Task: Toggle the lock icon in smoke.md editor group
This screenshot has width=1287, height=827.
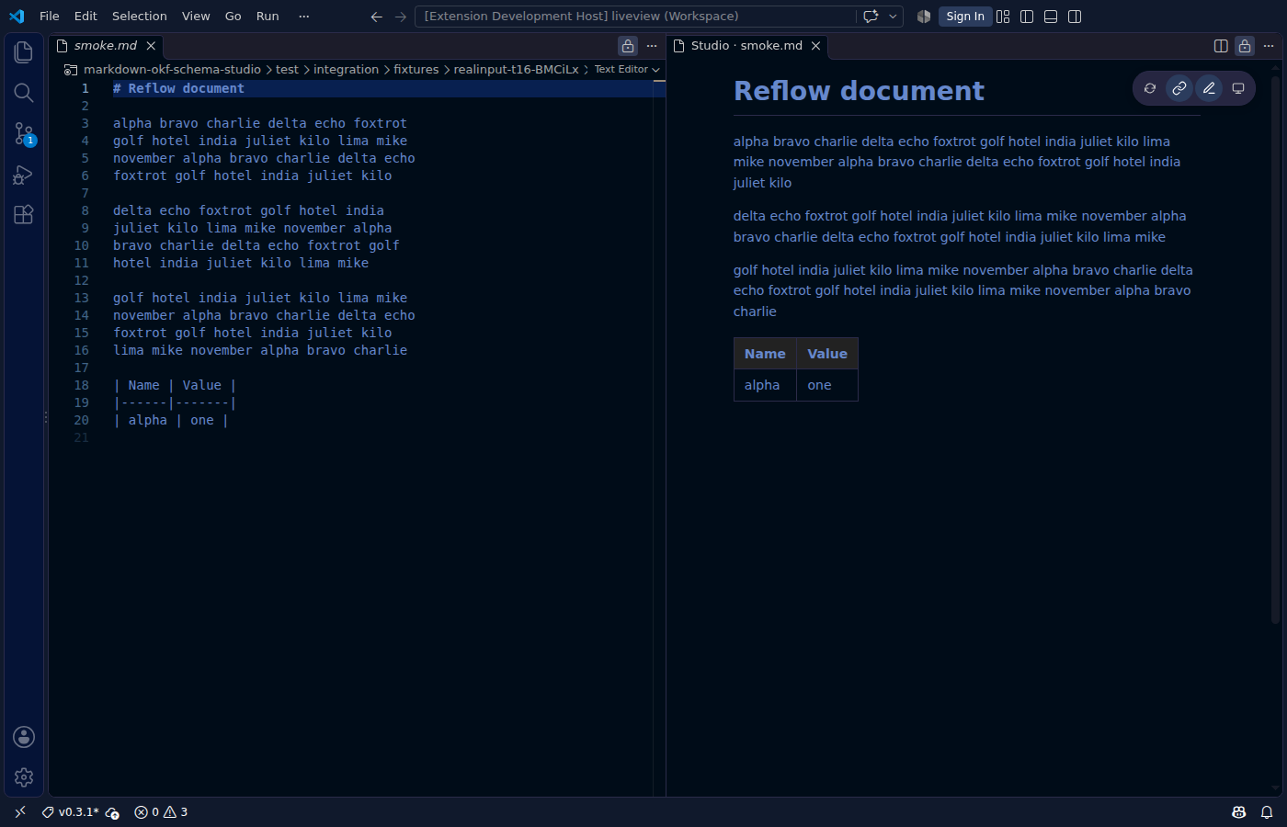Action: pos(628,46)
